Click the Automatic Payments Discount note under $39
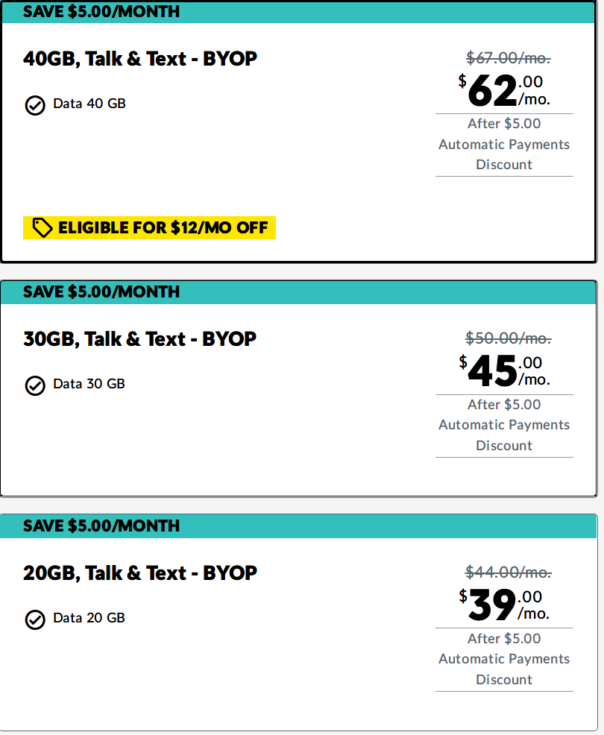The width and height of the screenshot is (604, 735). coord(504,659)
